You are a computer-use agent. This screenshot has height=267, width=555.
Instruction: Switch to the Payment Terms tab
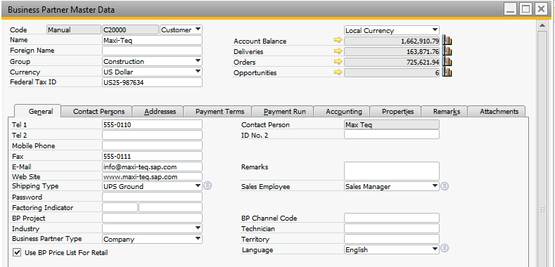pyautogui.click(x=219, y=112)
